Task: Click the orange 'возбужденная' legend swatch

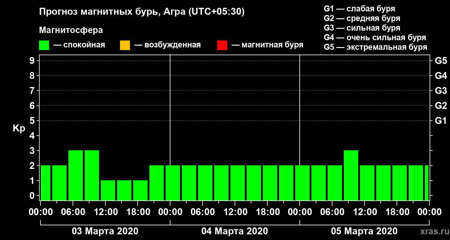Action: pos(125,45)
